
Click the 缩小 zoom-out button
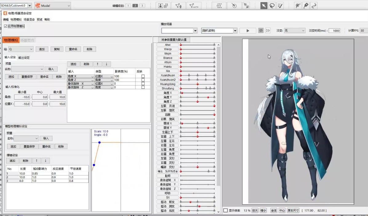point(263,210)
